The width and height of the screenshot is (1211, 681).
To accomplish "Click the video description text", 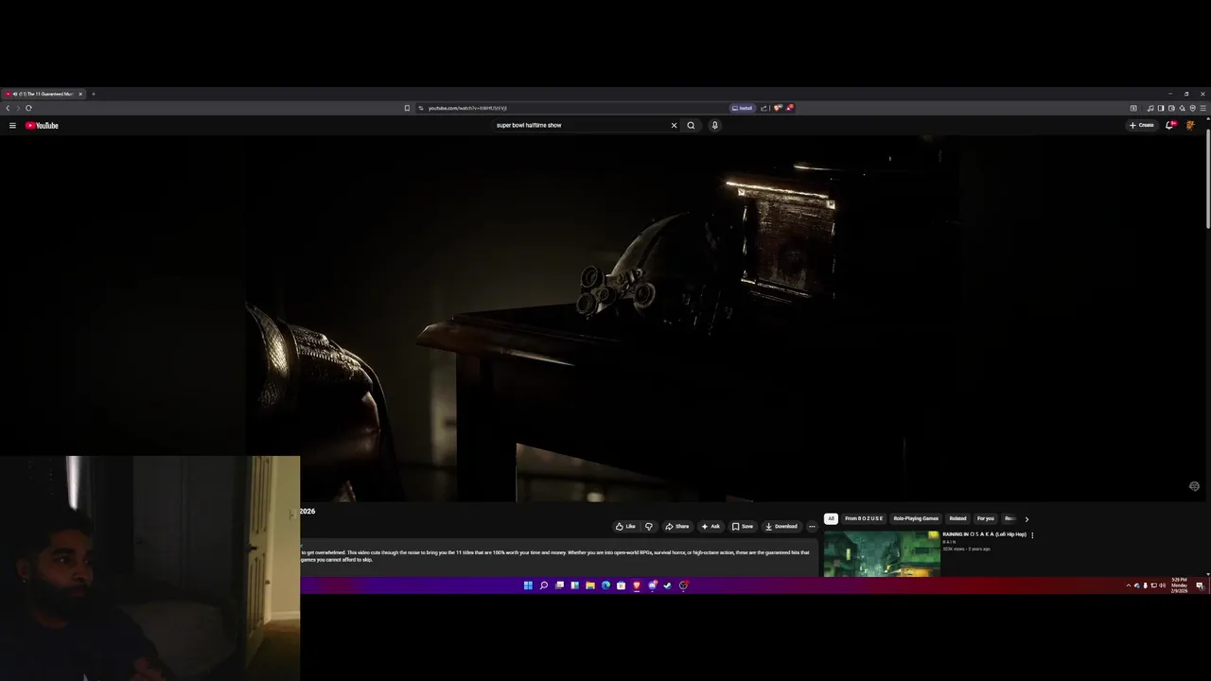I will tap(556, 556).
